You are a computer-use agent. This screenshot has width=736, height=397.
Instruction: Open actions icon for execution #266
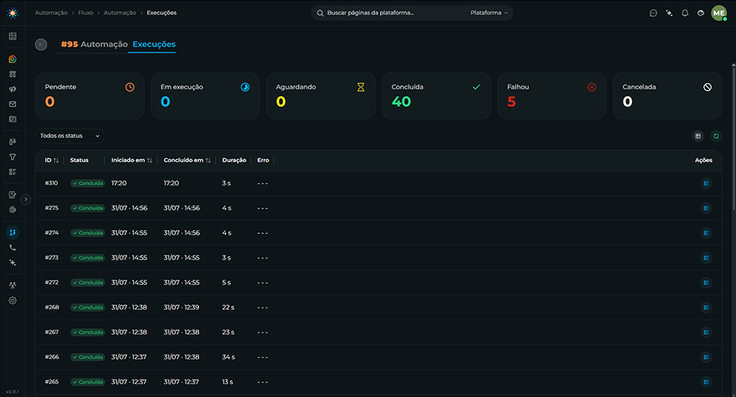coord(706,357)
